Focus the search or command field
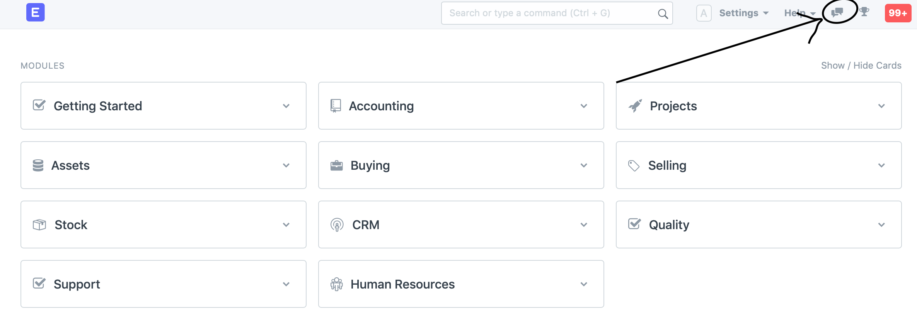The image size is (917, 314). pos(557,13)
